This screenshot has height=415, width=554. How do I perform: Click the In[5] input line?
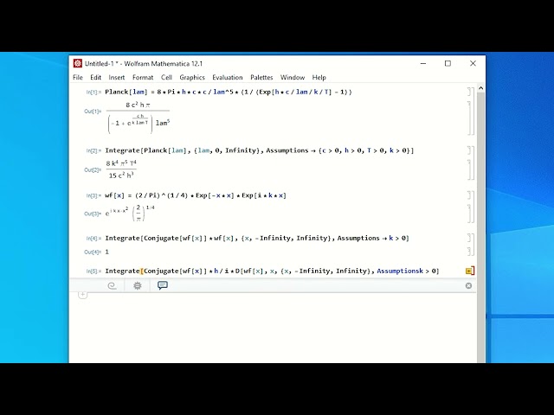pos(272,271)
